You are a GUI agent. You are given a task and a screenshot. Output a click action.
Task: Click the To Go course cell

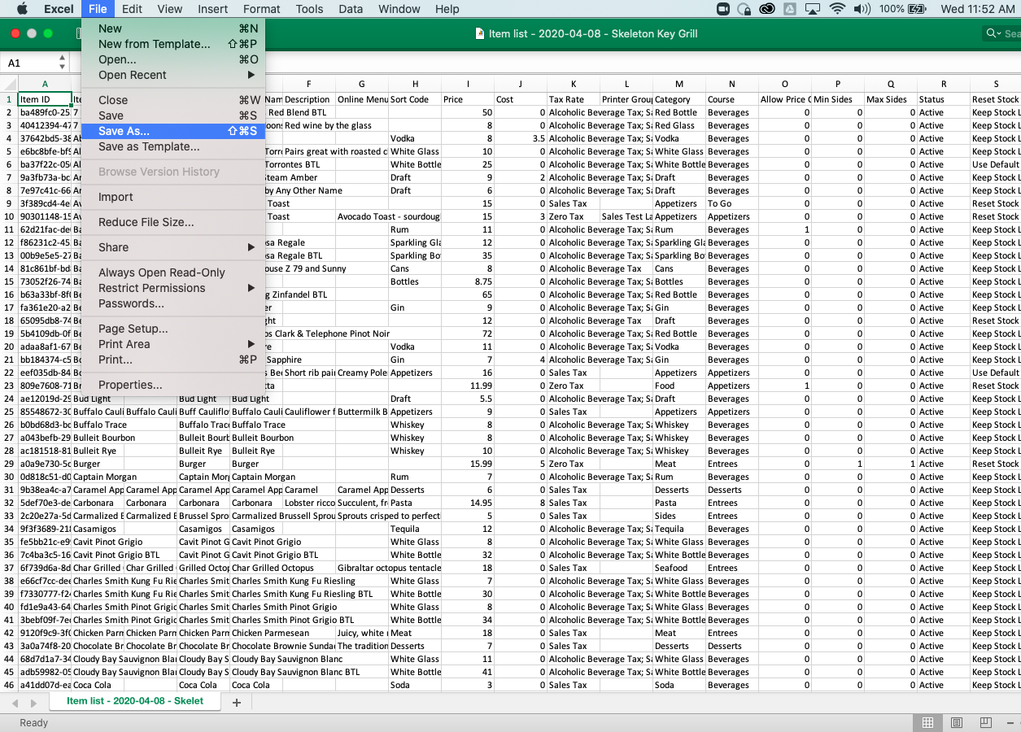coord(732,203)
